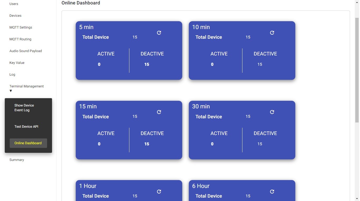Navigate to MQTT Routing
Viewport: 360px width, 201px height.
click(20, 39)
